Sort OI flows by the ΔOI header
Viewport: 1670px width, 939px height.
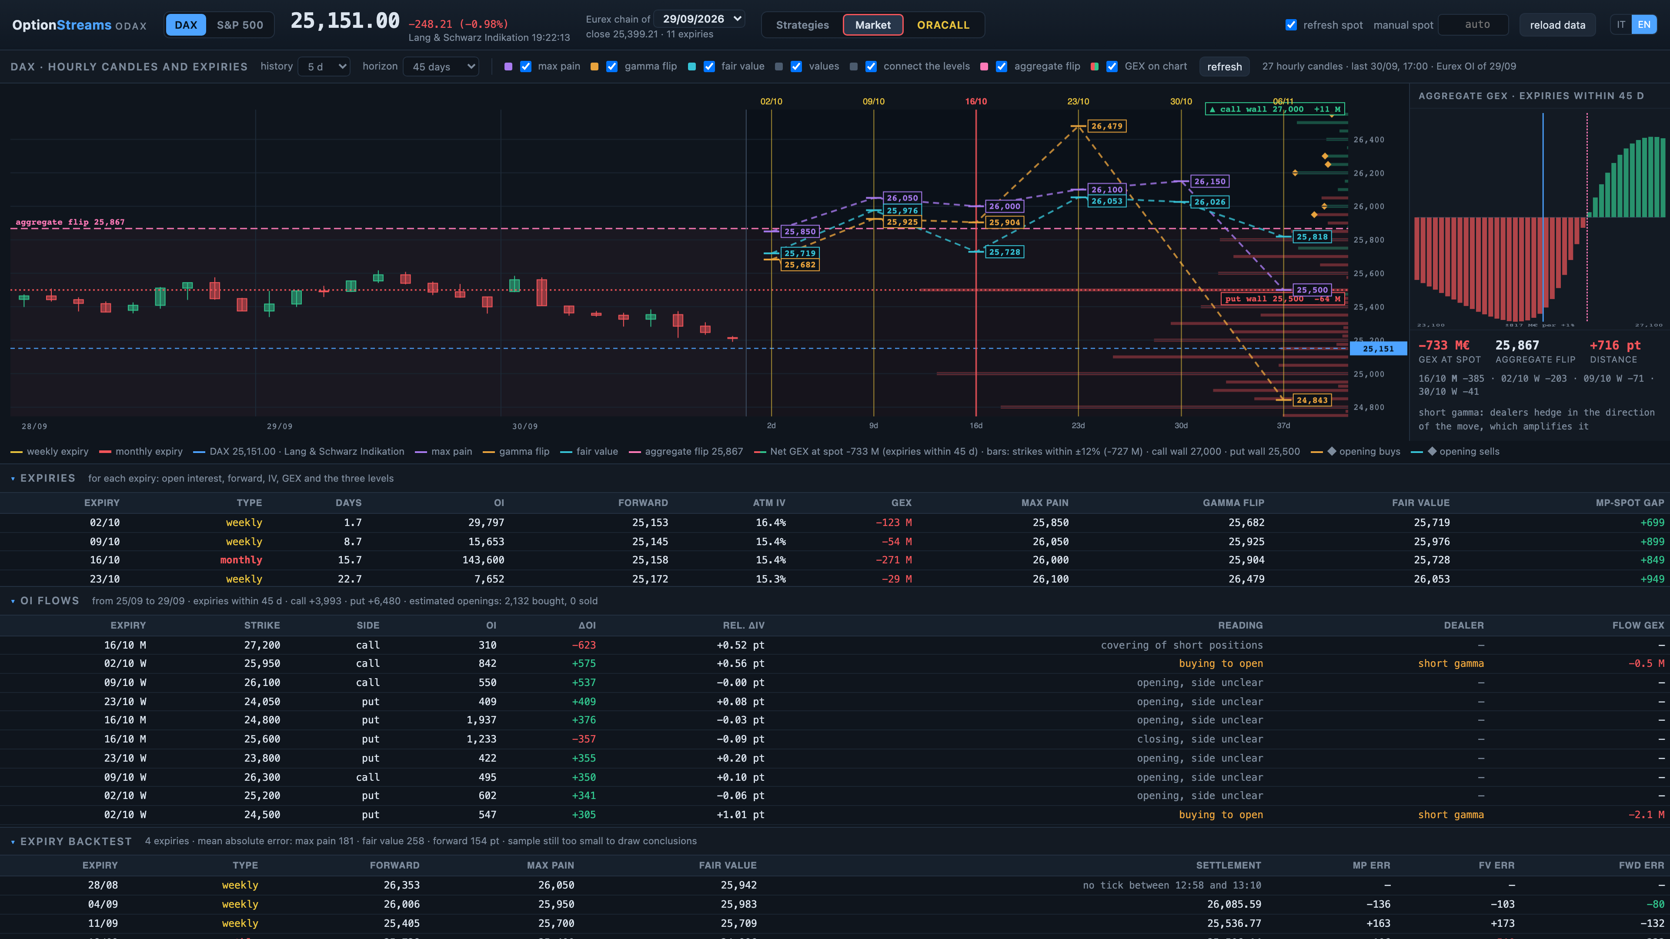click(587, 626)
